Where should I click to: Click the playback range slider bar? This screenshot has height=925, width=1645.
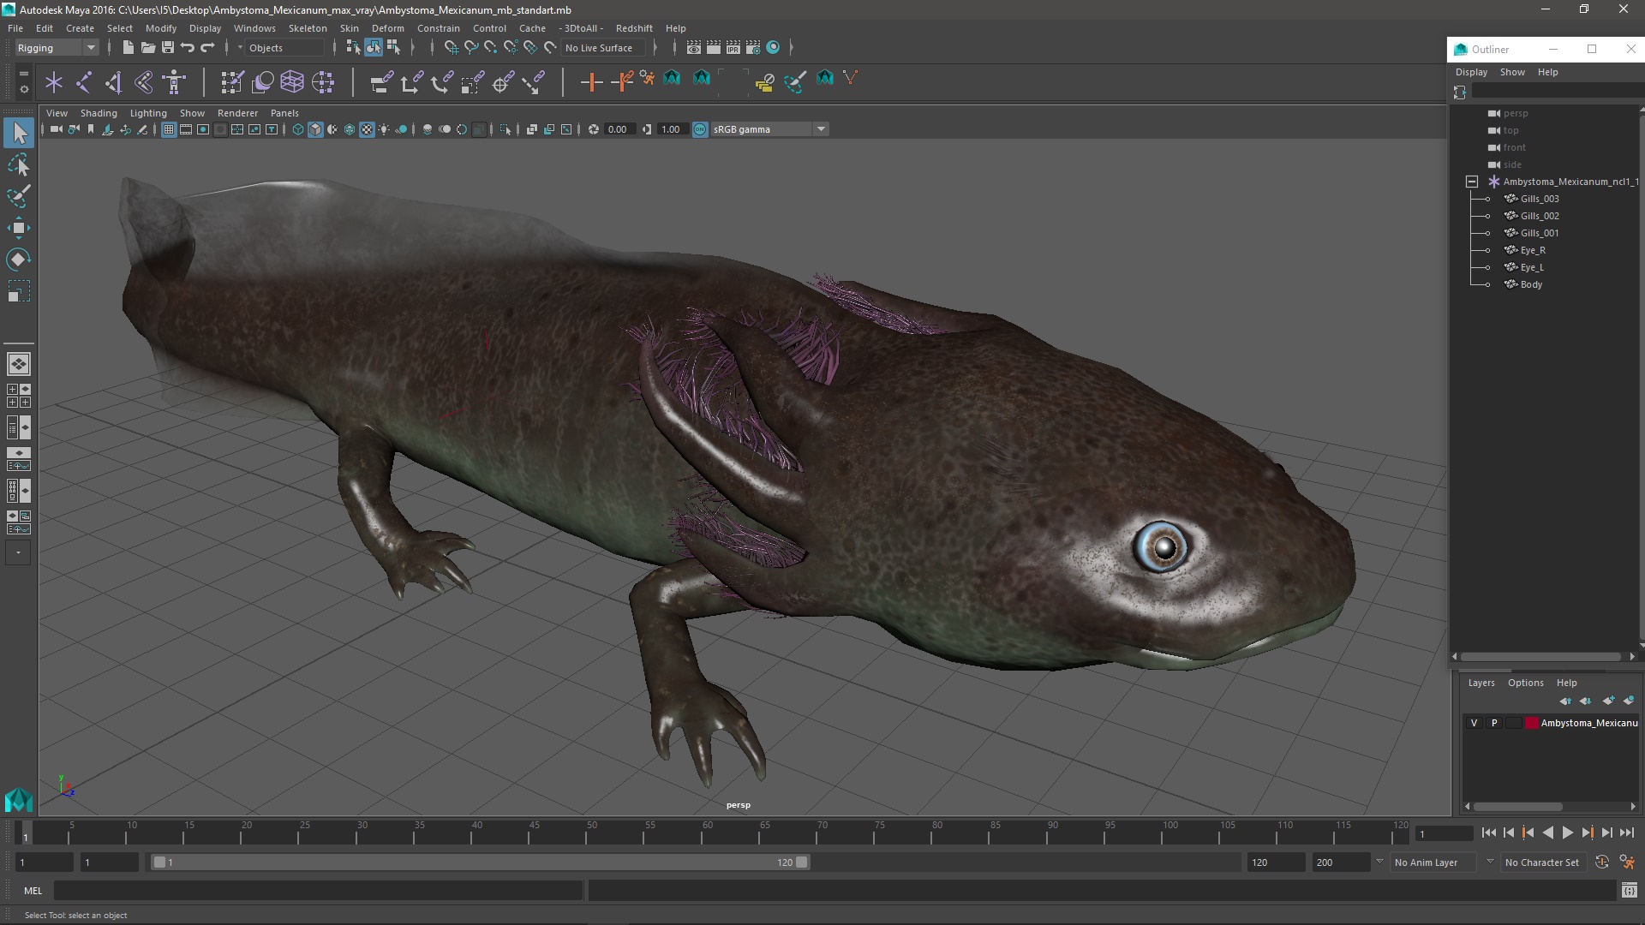(480, 862)
